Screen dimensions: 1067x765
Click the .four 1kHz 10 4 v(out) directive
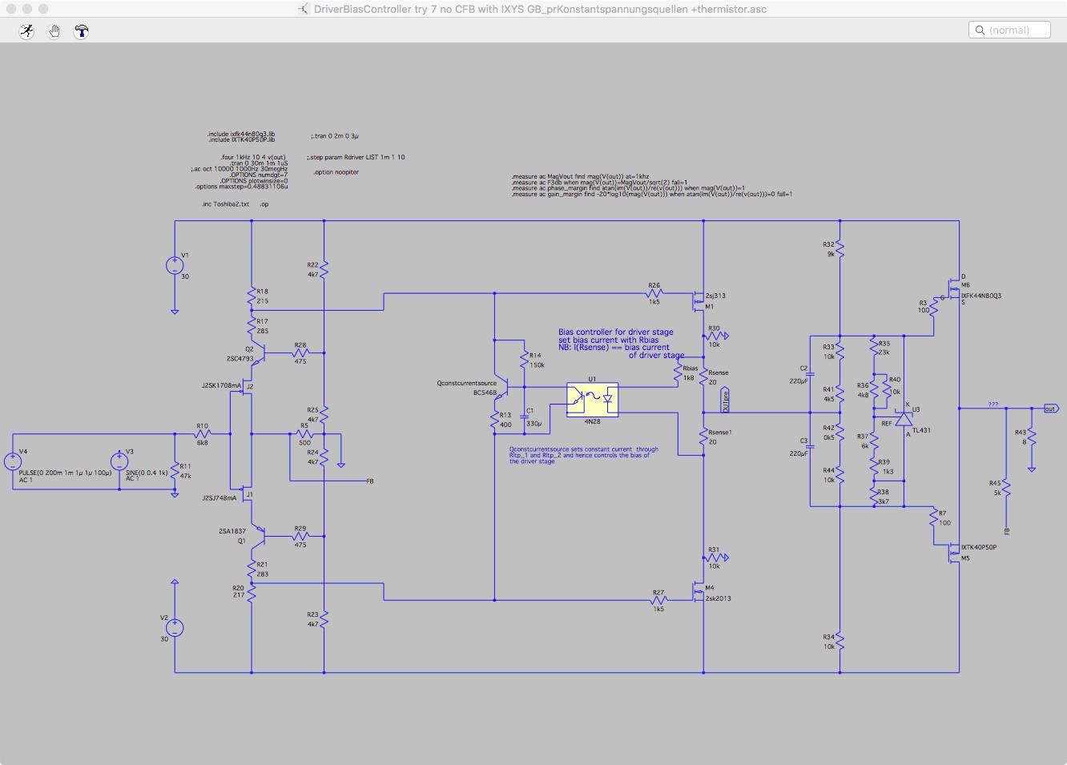pos(253,157)
